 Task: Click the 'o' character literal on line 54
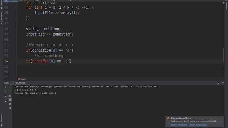tap(66, 61)
